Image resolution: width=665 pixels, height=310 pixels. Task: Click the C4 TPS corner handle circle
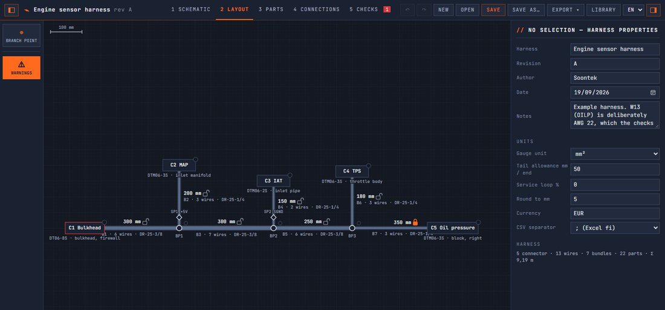tap(369, 166)
